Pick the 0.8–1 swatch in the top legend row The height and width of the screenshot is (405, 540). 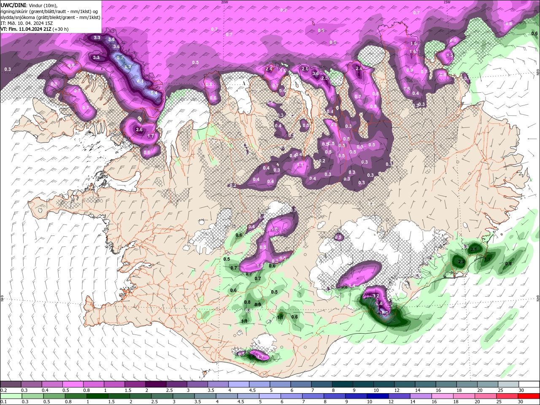[93, 384]
